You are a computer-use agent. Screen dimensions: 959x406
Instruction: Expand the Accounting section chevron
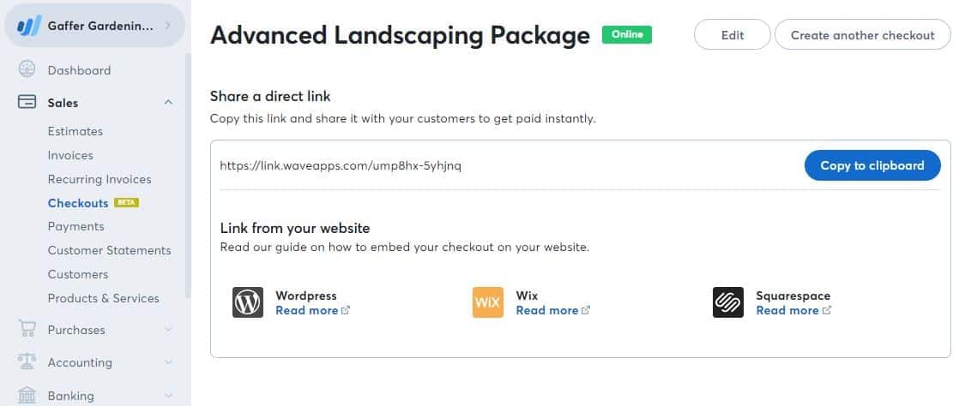(168, 362)
